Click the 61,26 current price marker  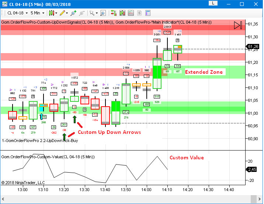[252, 46]
